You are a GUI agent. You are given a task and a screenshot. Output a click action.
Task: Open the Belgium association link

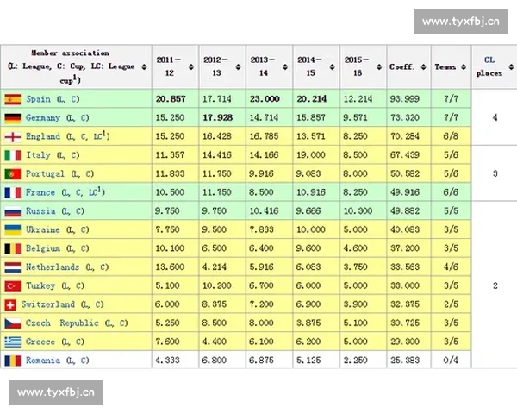43,248
